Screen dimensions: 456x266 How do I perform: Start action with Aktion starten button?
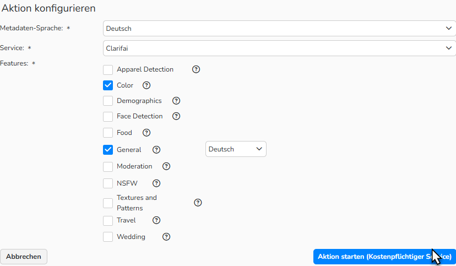(384, 257)
